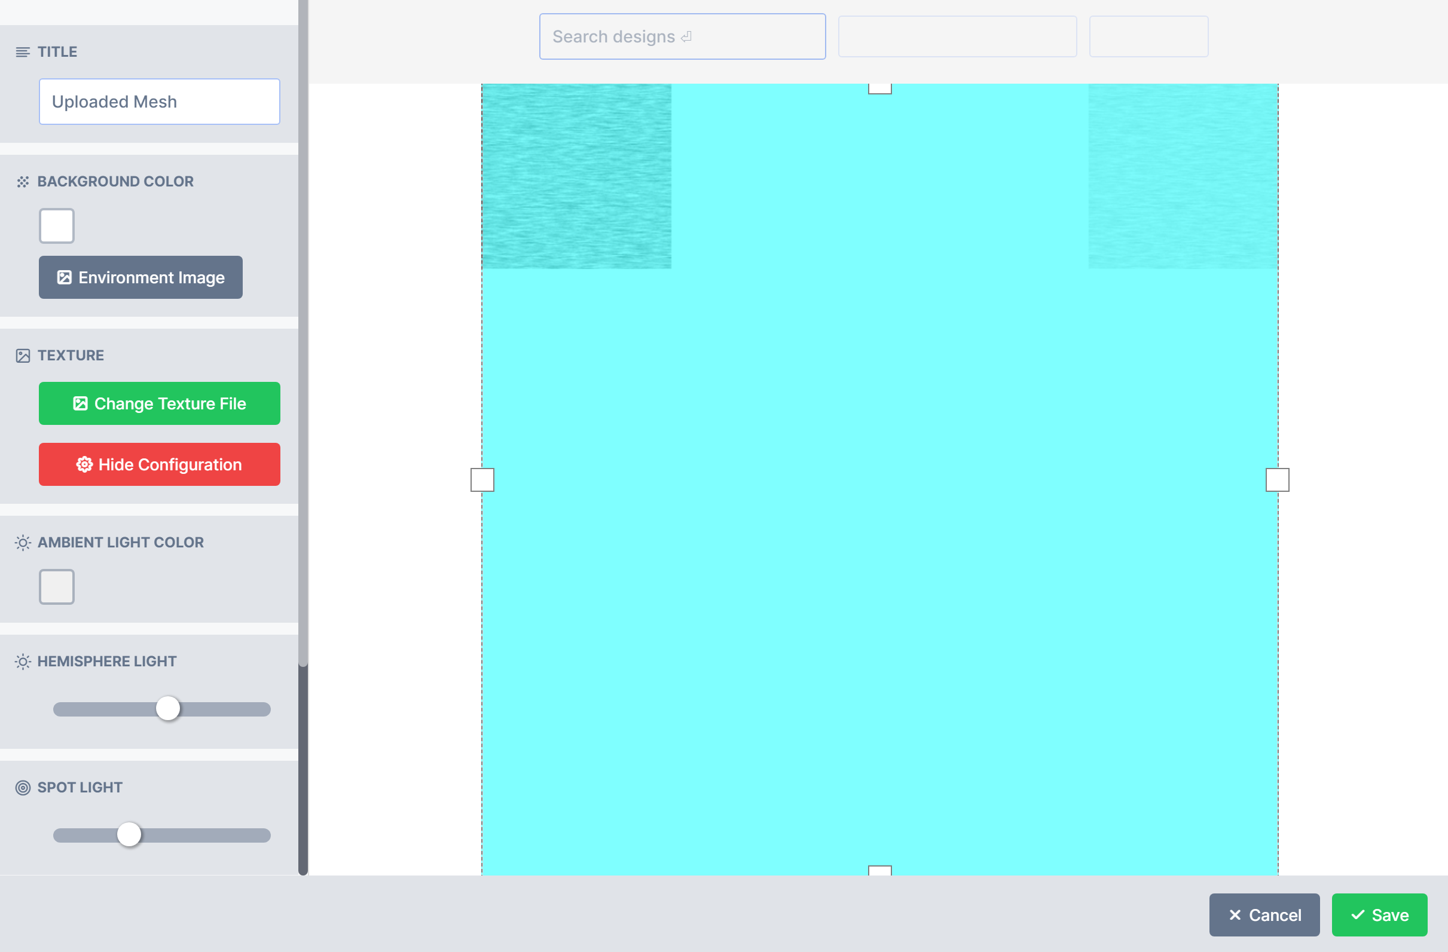The width and height of the screenshot is (1448, 952).
Task: Click the Ambient Light Color sun icon
Action: coord(23,543)
